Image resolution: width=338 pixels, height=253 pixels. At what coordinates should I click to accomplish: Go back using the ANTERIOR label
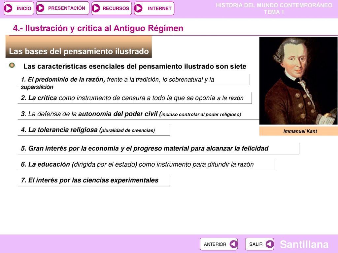click(215, 244)
